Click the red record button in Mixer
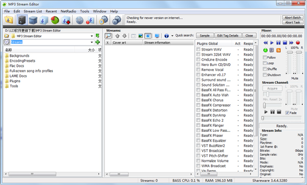Viewport: 307px width, 185px height. [298, 42]
